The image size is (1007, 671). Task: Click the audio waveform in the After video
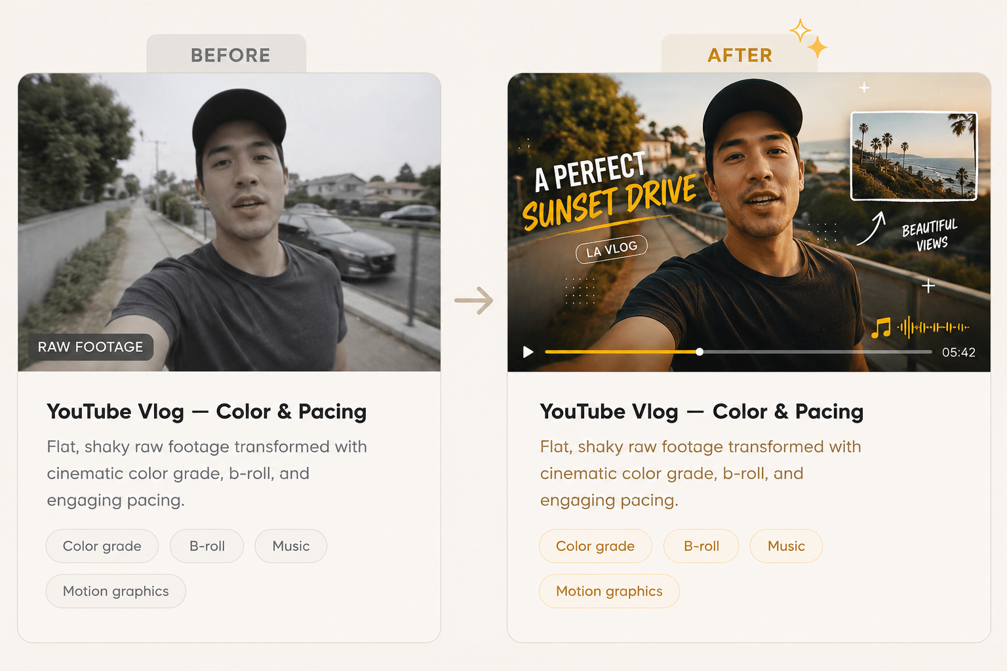tap(933, 327)
